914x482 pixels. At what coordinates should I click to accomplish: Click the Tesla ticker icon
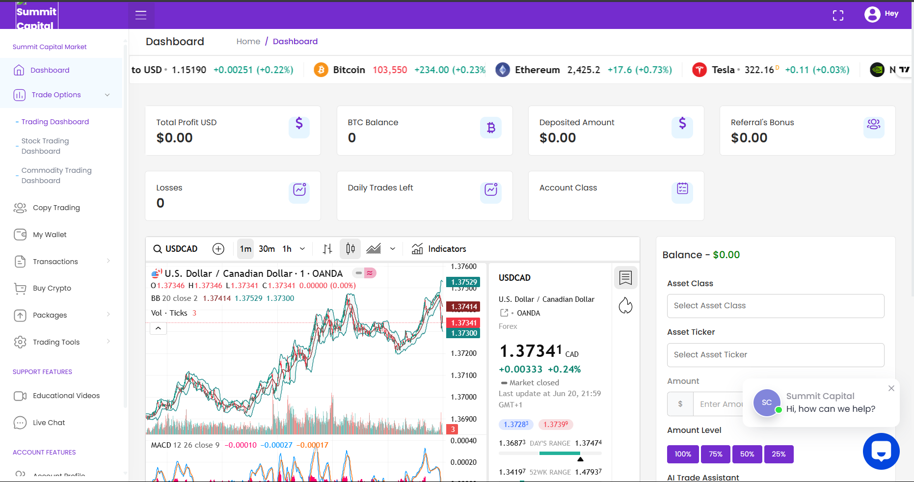pos(699,70)
